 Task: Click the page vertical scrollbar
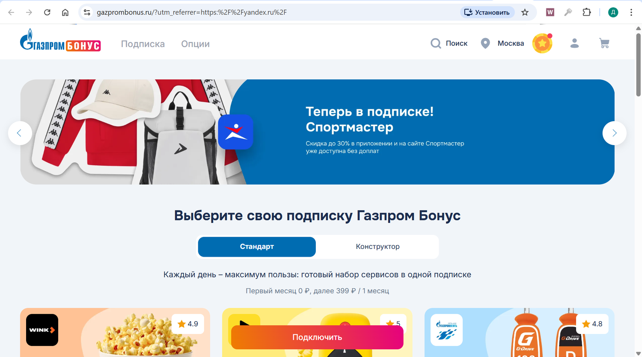click(x=638, y=64)
